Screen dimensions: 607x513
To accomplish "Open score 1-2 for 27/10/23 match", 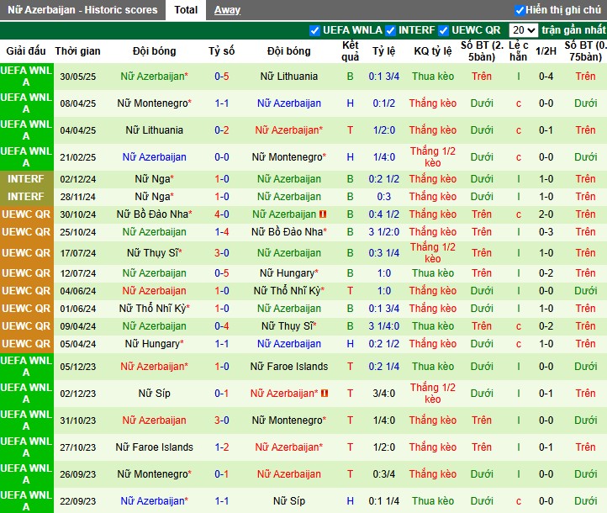I will click(x=222, y=447).
